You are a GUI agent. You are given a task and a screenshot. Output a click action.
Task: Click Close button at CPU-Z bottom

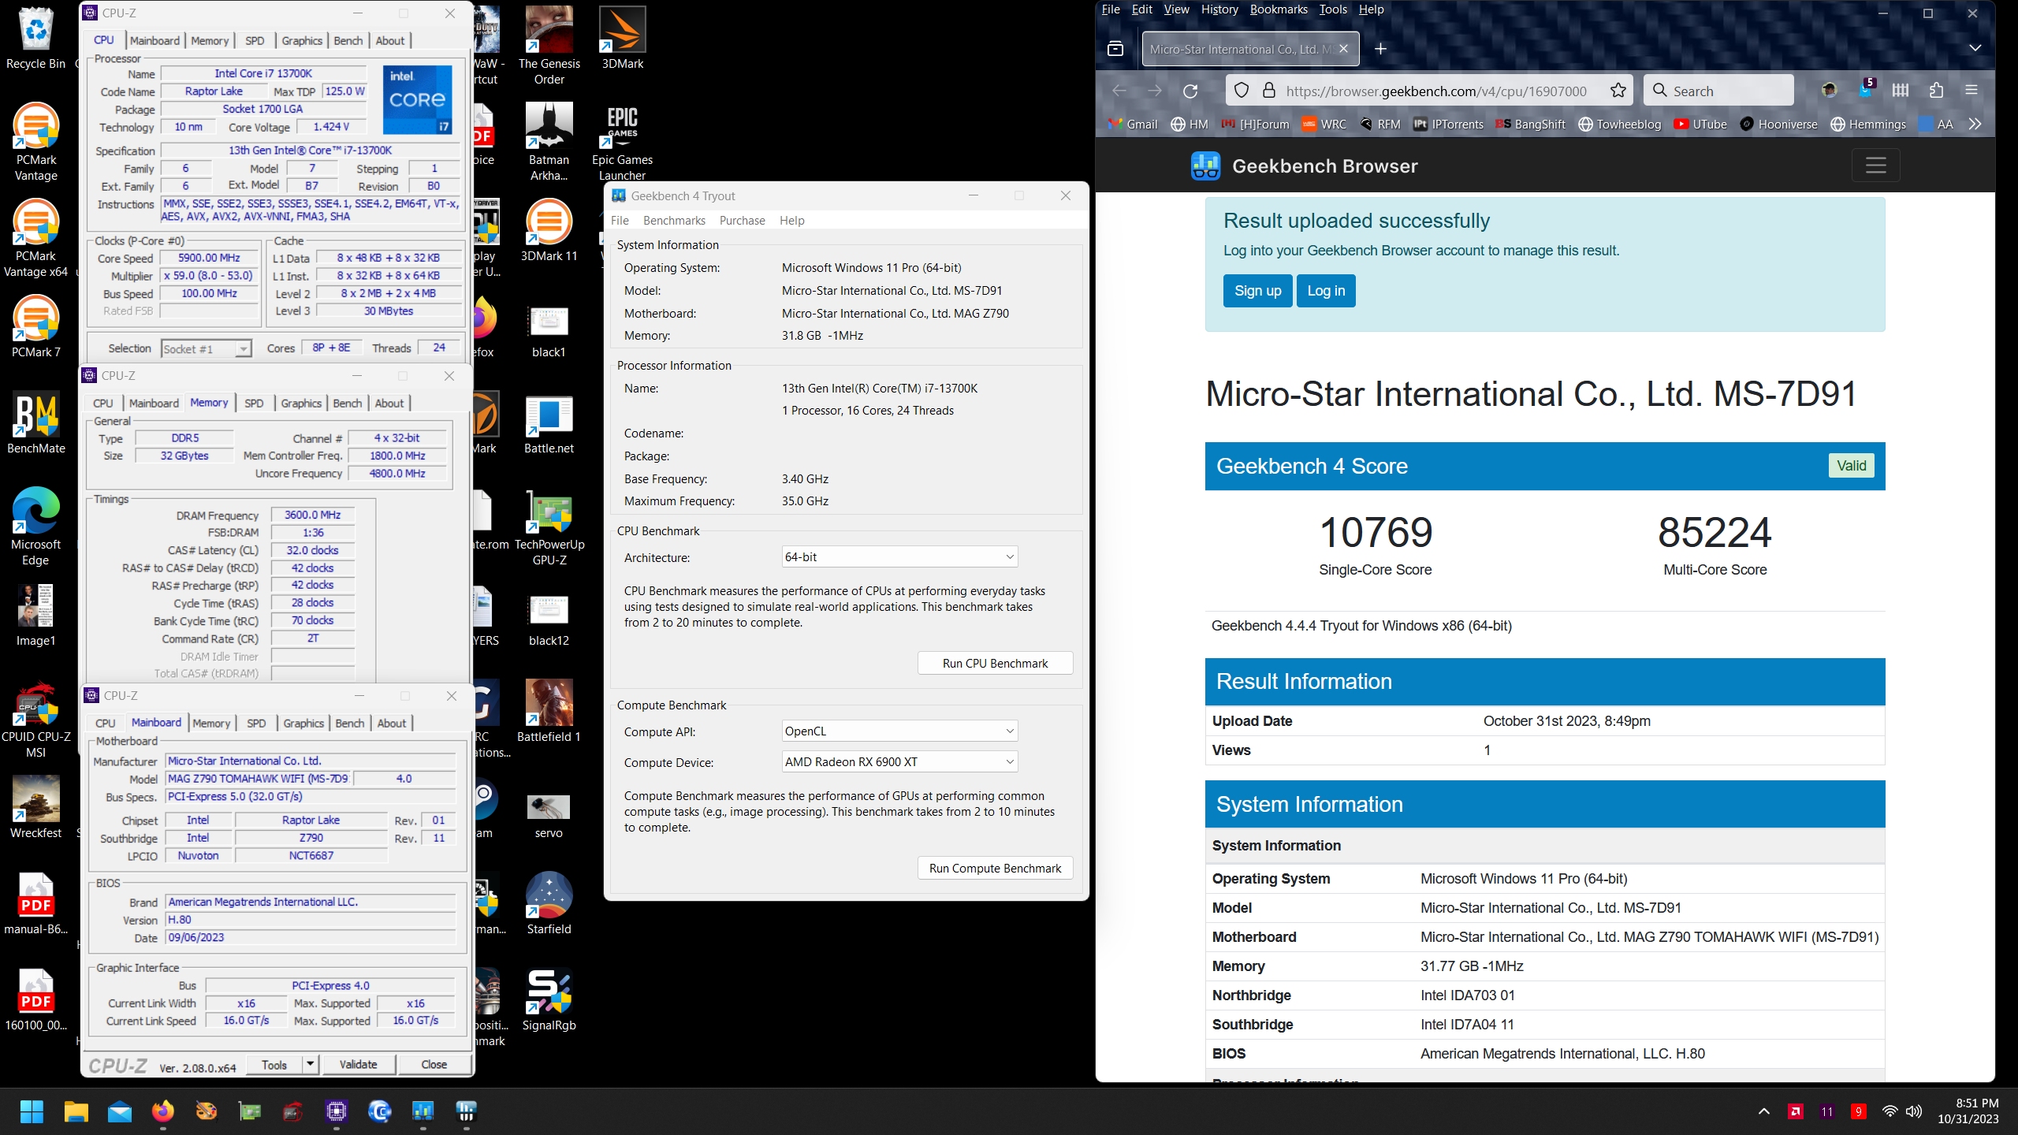tap(434, 1064)
